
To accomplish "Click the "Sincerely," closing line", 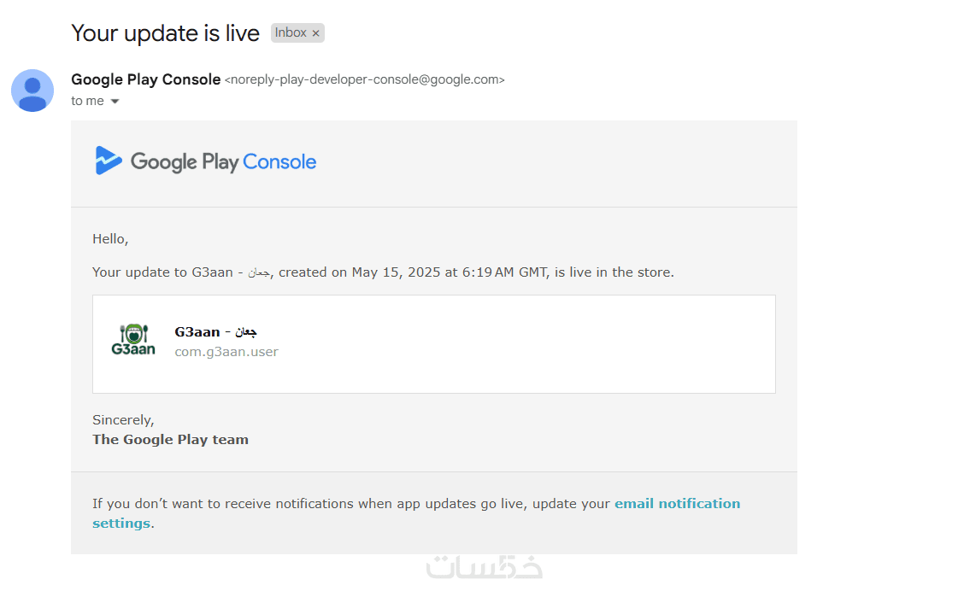I will pyautogui.click(x=123, y=420).
